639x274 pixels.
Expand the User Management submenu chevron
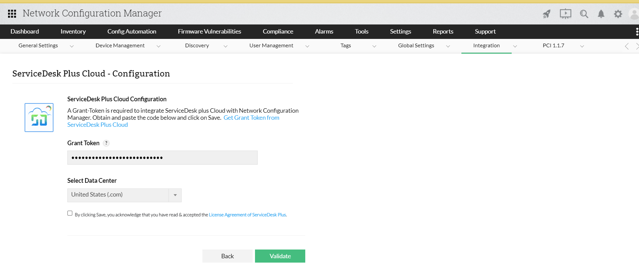point(307,46)
